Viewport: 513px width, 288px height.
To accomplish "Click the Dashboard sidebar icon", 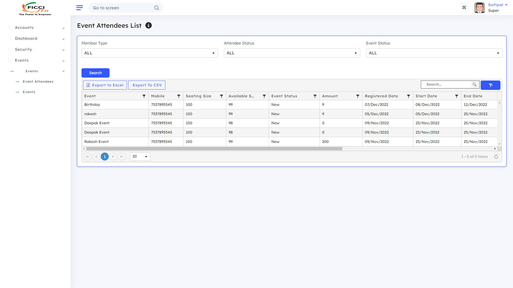I will pos(10,38).
